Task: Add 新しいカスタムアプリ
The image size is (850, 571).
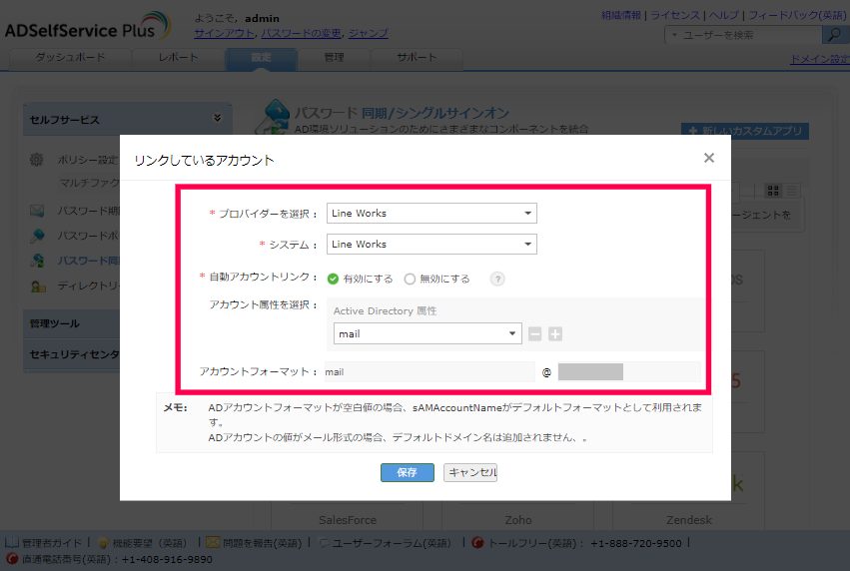Action: [745, 131]
